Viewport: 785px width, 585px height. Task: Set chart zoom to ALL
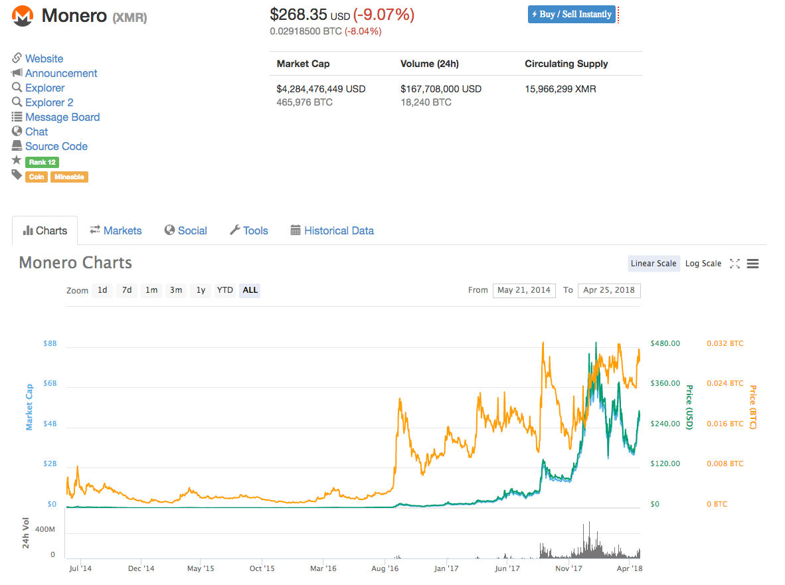[250, 290]
